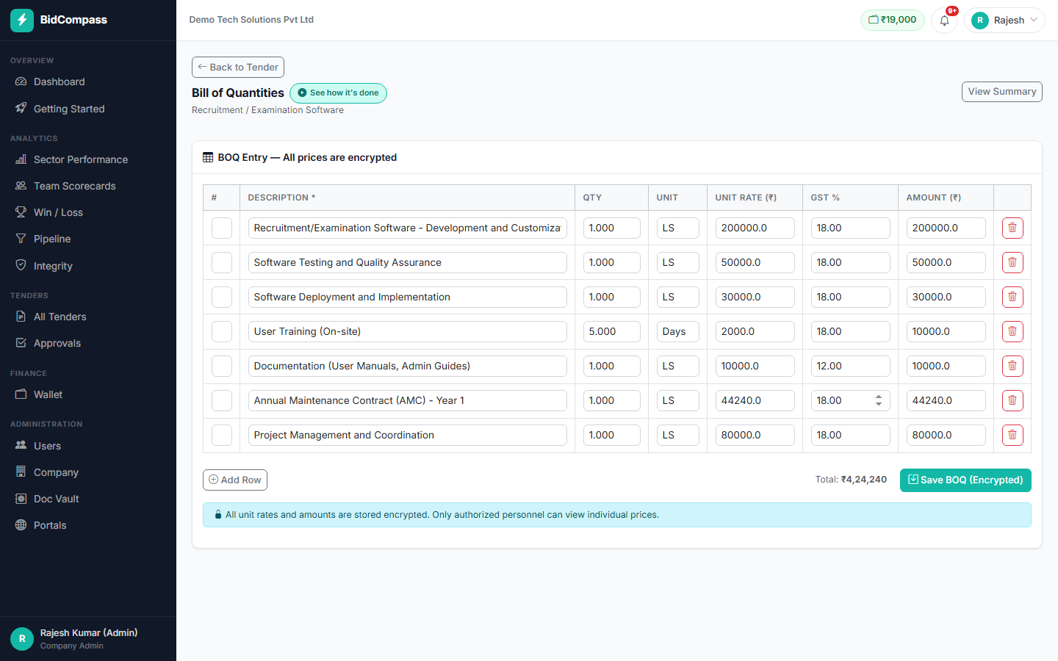The image size is (1058, 661).
Task: Click the play icon in See how it's done
Action: point(302,93)
